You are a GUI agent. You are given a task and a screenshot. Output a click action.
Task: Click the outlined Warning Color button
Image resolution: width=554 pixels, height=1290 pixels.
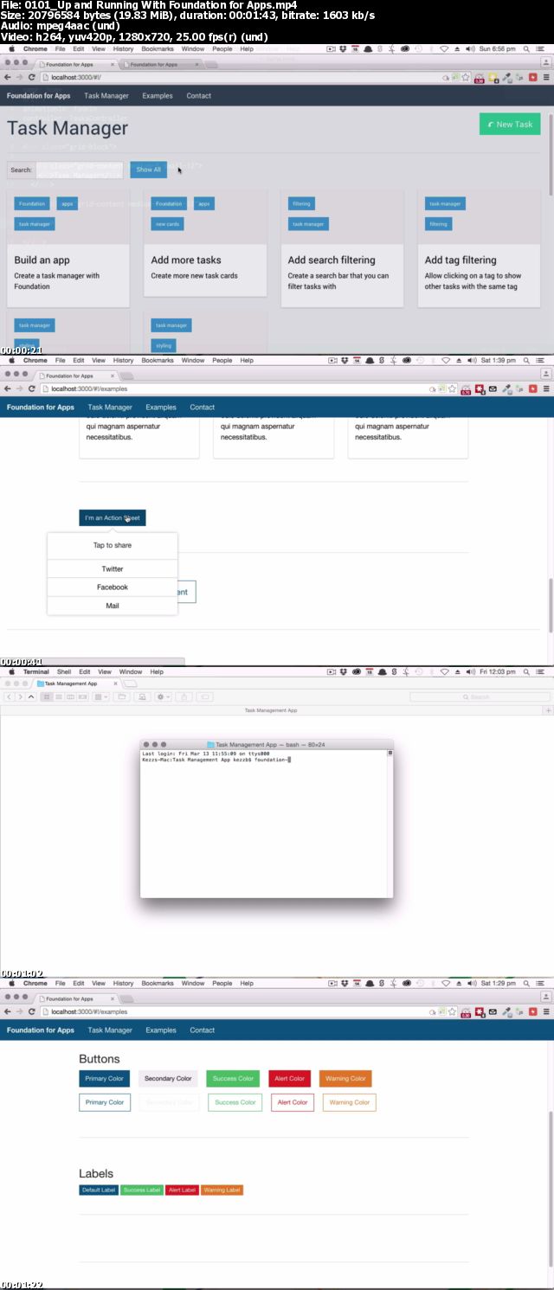pos(350,1102)
